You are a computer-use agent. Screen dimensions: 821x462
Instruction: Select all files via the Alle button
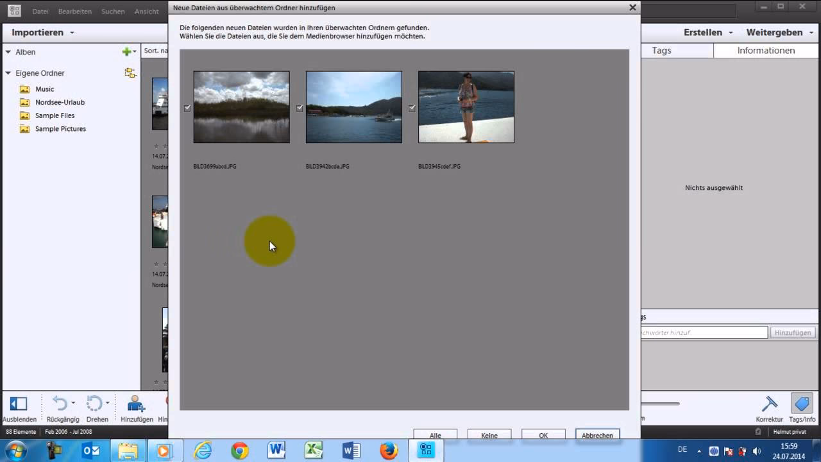coord(436,435)
